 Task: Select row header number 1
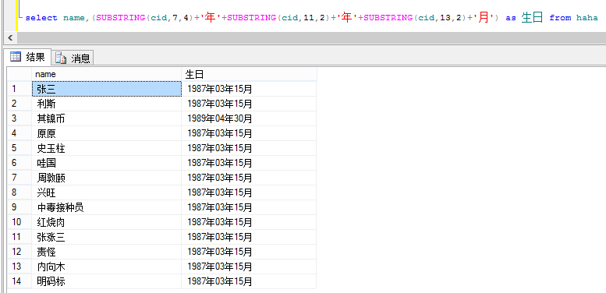[19, 89]
